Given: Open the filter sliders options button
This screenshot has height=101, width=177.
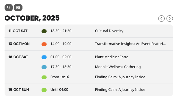Looking at the screenshot, I should pyautogui.click(x=18, y=8).
